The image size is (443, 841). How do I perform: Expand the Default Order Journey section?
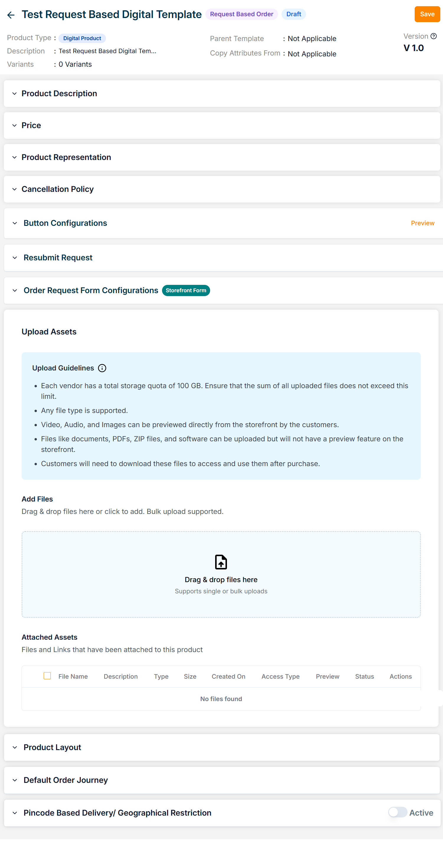(x=15, y=780)
